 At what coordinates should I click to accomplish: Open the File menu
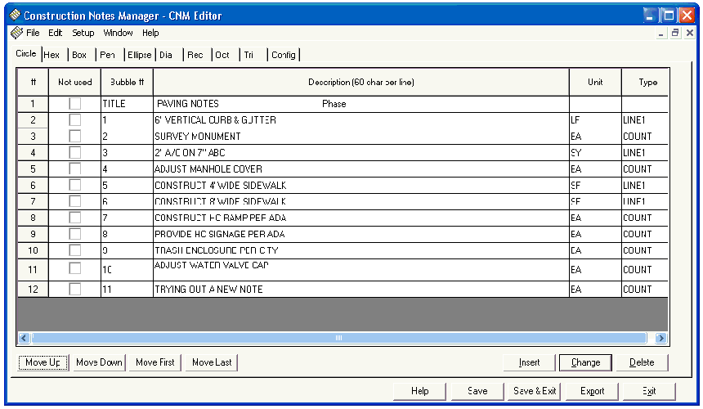[33, 34]
